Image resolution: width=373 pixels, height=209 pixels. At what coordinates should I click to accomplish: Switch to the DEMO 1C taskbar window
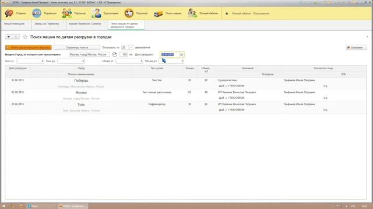72,206
